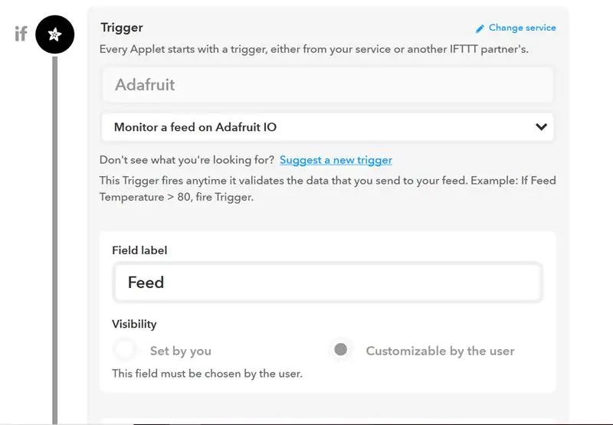
Task: Click the disabled Adafruit service name field
Action: (328, 85)
